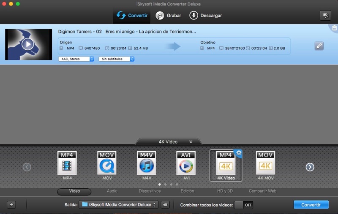Click the blue Convertir button
Image resolution: width=338 pixels, height=214 pixels.
point(311,205)
